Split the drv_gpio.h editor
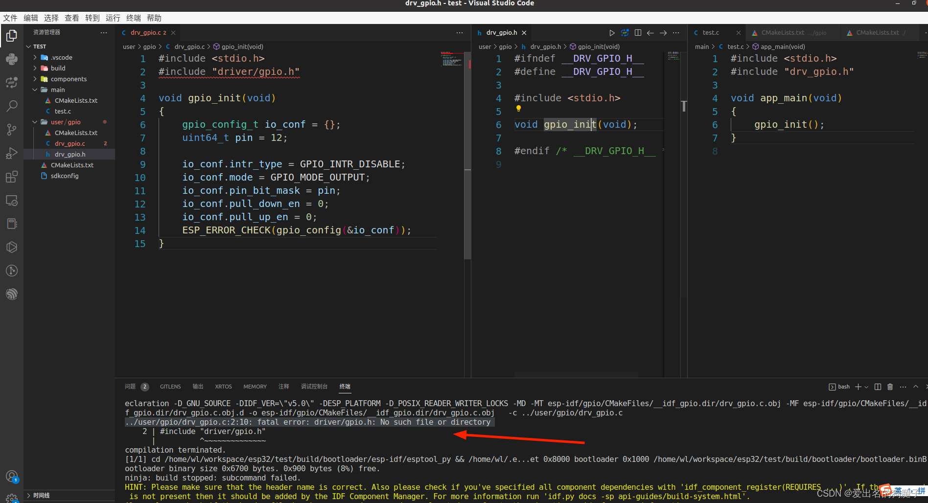 (638, 33)
